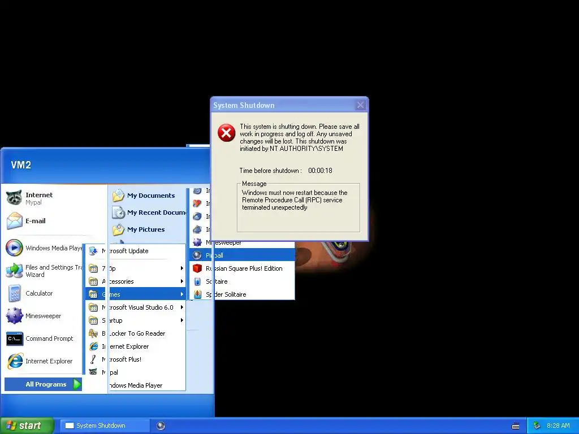Select BitLocker To Go Reader entry
The image size is (579, 434).
pyautogui.click(x=136, y=333)
